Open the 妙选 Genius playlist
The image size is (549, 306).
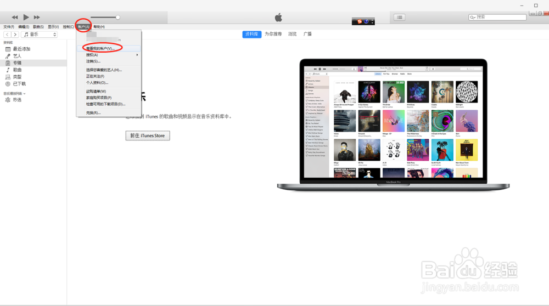[x=17, y=100]
